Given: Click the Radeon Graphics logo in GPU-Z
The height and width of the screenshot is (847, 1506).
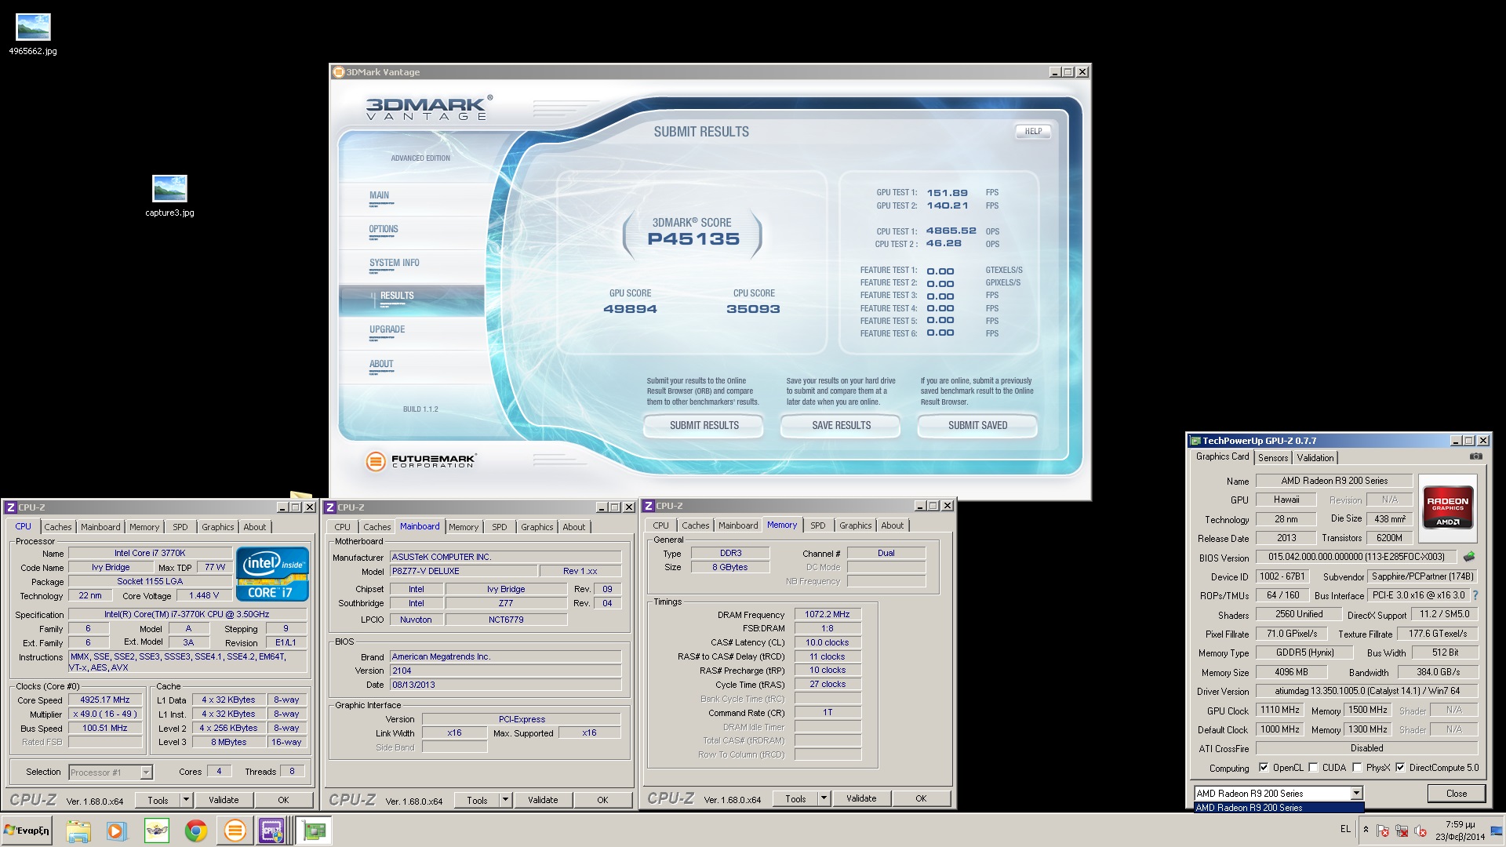Looking at the screenshot, I should point(1447,509).
